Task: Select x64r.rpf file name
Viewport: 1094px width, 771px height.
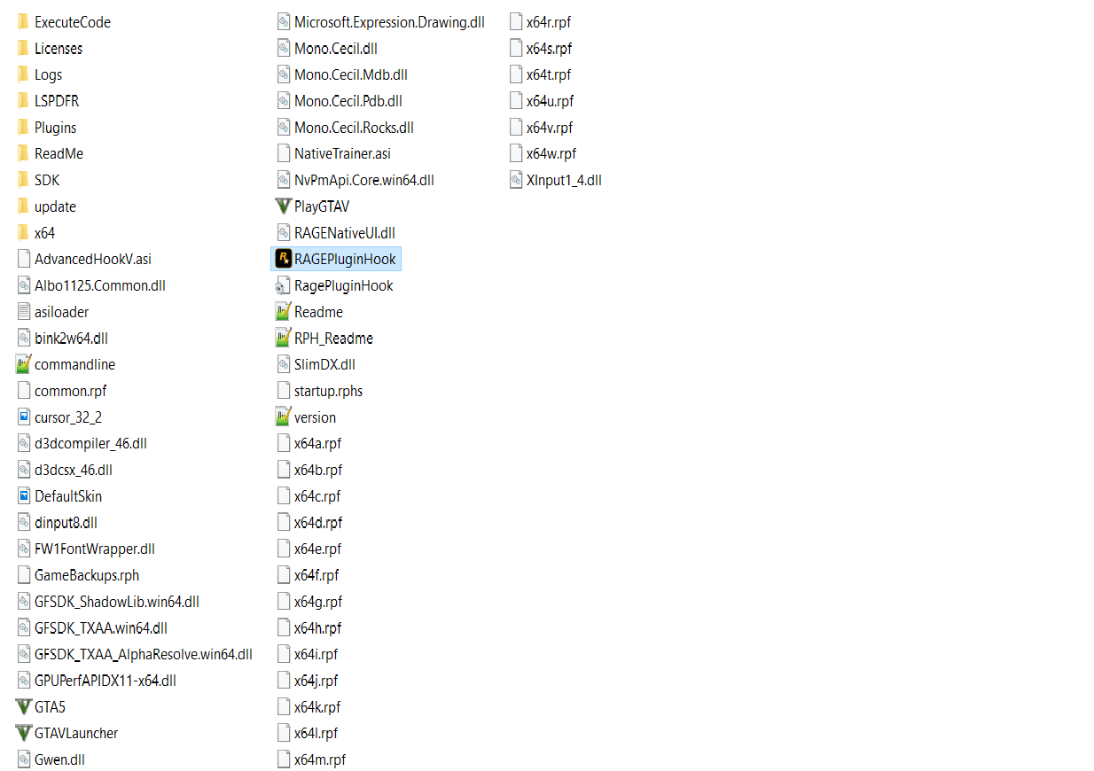Action: tap(549, 22)
